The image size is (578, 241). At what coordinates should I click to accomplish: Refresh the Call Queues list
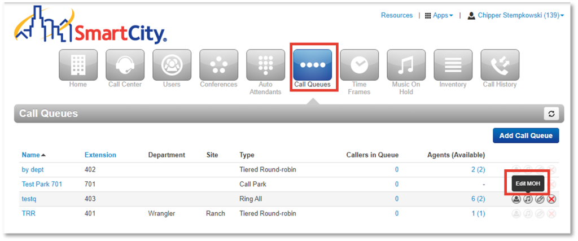click(x=551, y=113)
